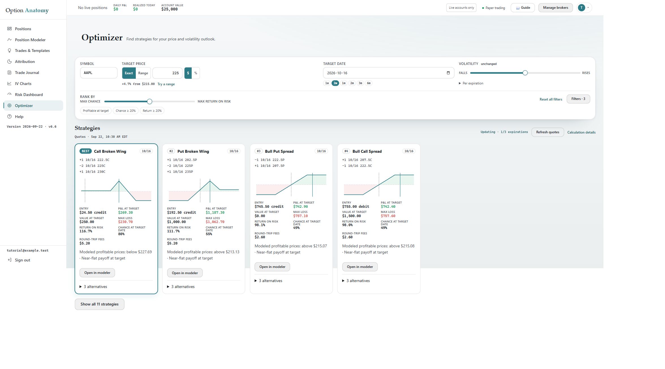Select the 1w target date preset
665x369 pixels.
tap(327, 83)
